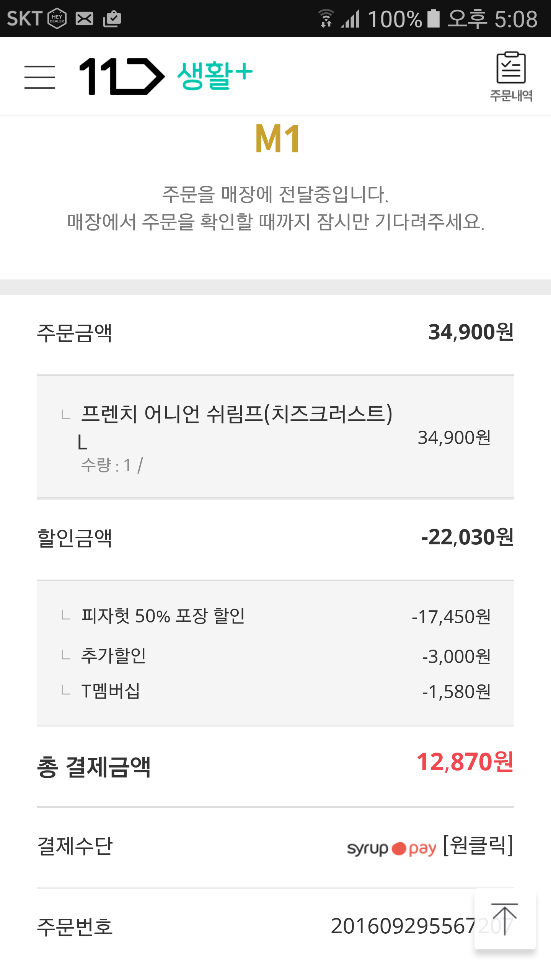This screenshot has height=980, width=551.
Task: Tap the 할인금액 discount row
Action: click(x=275, y=537)
